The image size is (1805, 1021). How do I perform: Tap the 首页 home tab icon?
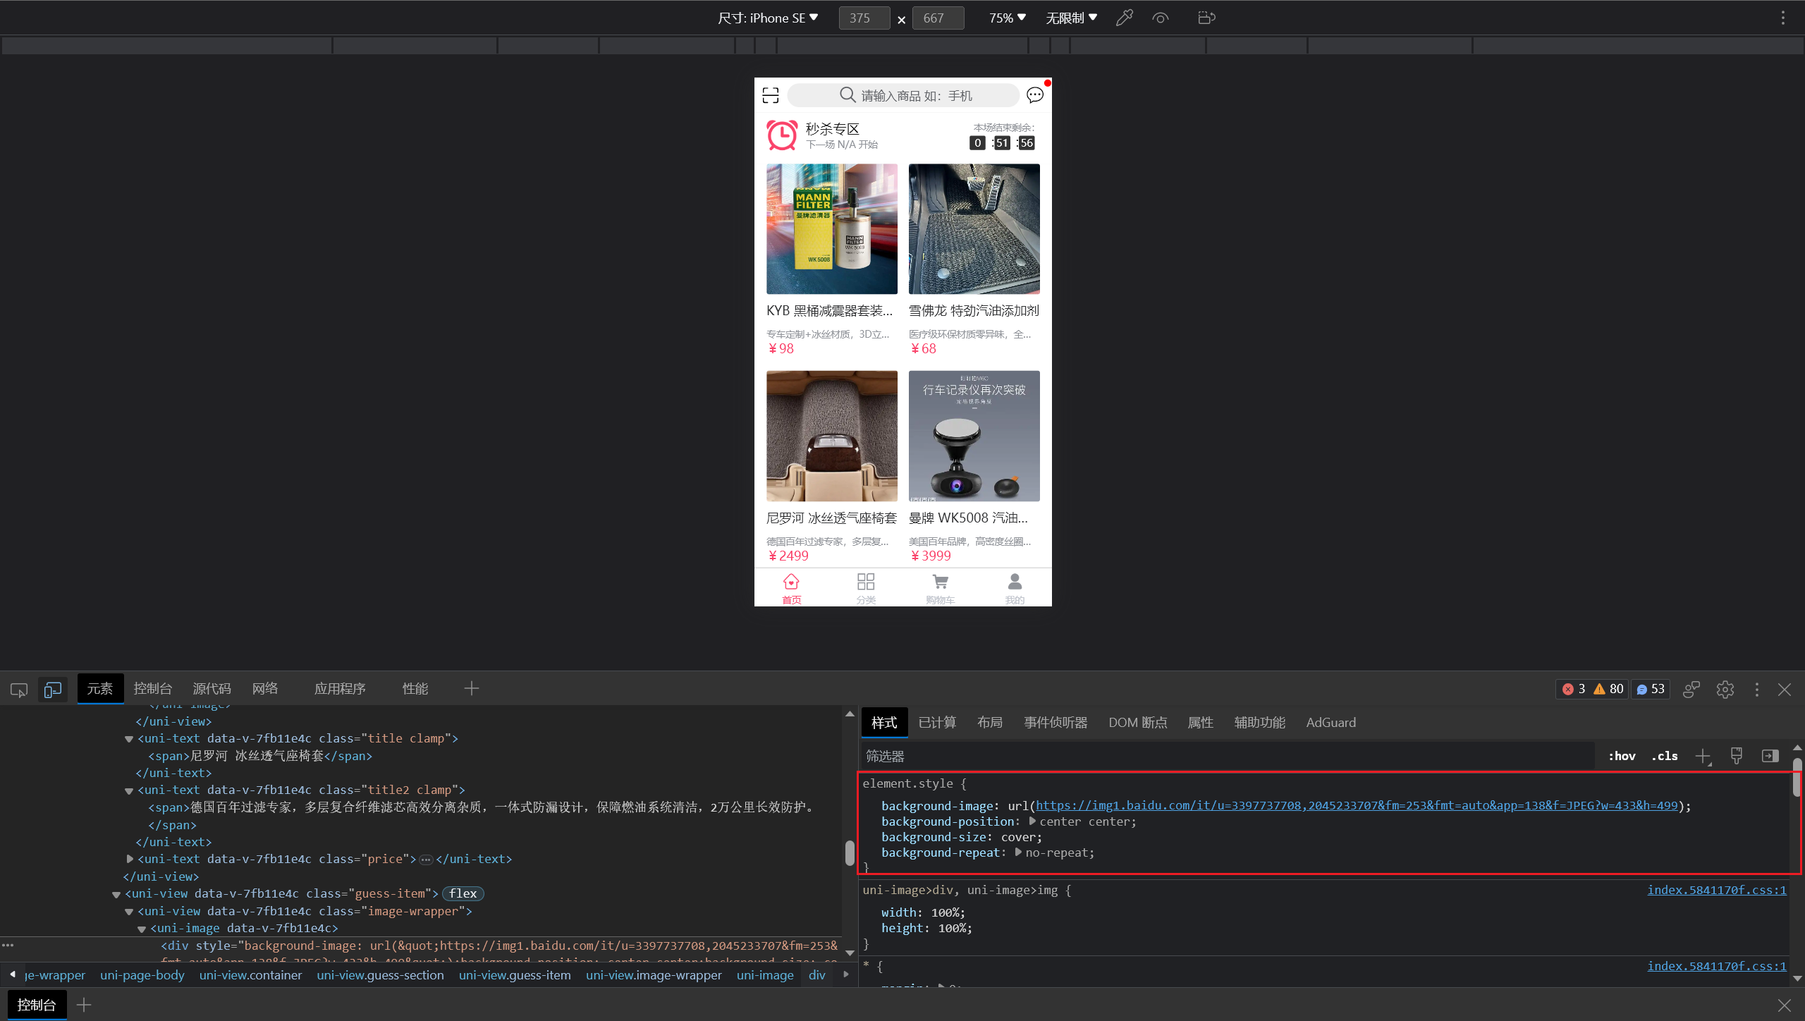click(x=791, y=582)
